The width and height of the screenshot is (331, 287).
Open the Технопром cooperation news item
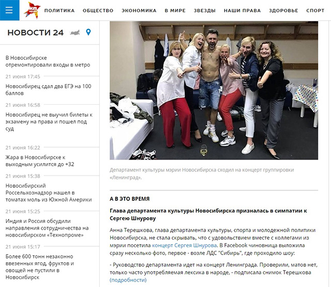coord(47,228)
